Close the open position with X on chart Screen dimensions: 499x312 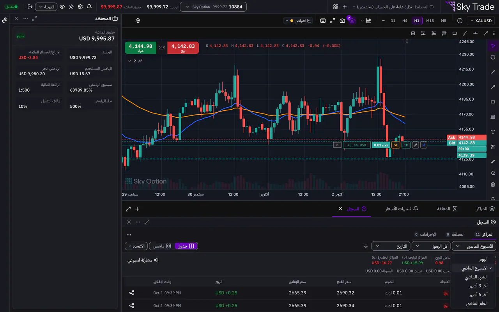tap(337, 145)
